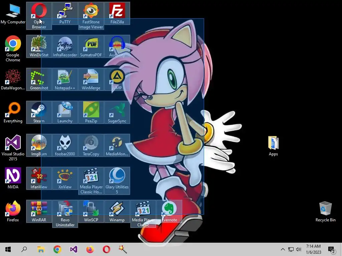Image resolution: width=342 pixels, height=256 pixels.
Task: Click the Show desktop strip in the taskbar corner
Action: tap(341, 249)
